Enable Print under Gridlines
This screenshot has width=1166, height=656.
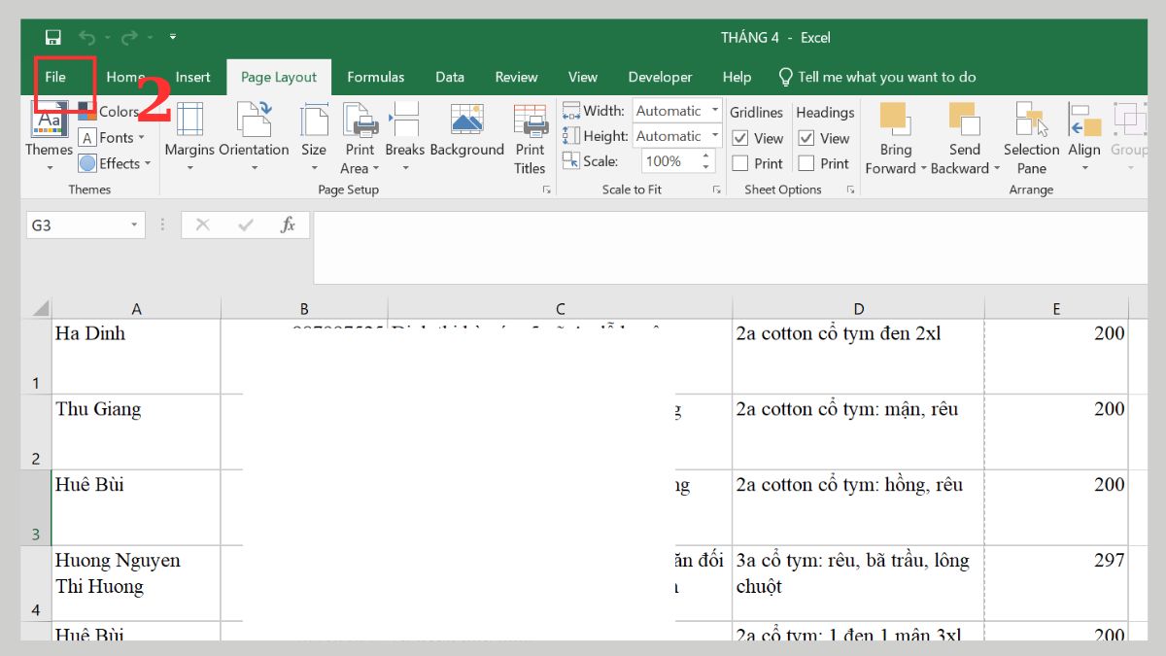(x=740, y=163)
